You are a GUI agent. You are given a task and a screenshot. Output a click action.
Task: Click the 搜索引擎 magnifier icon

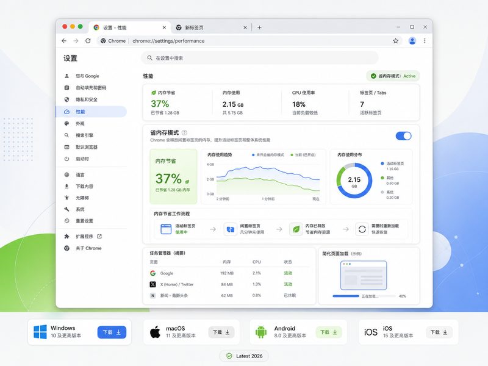coord(66,135)
